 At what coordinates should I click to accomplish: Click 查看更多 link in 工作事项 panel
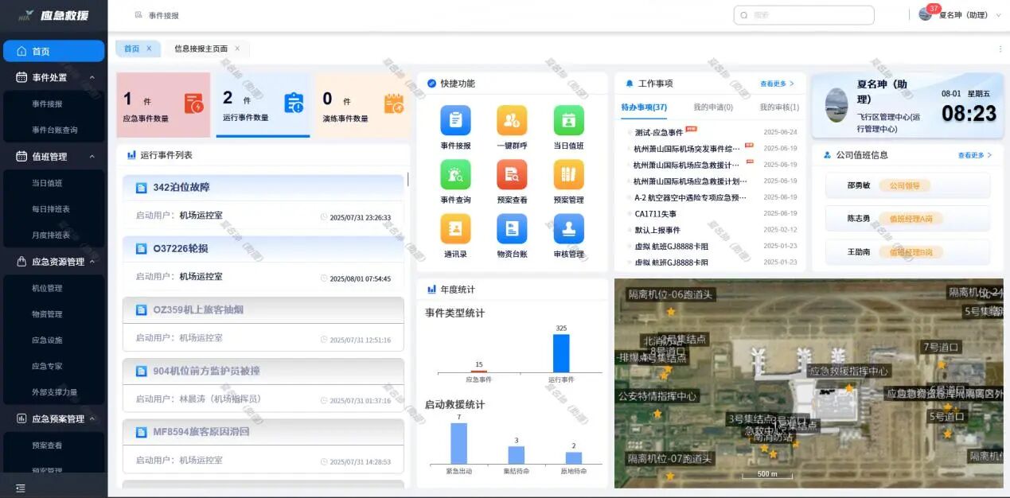point(776,84)
